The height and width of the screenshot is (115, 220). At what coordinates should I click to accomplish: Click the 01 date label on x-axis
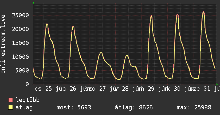click(x=207, y=89)
